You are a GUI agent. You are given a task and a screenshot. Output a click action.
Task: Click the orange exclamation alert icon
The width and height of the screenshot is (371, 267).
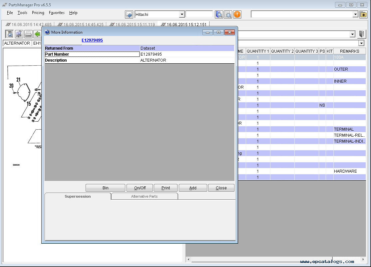click(x=237, y=14)
